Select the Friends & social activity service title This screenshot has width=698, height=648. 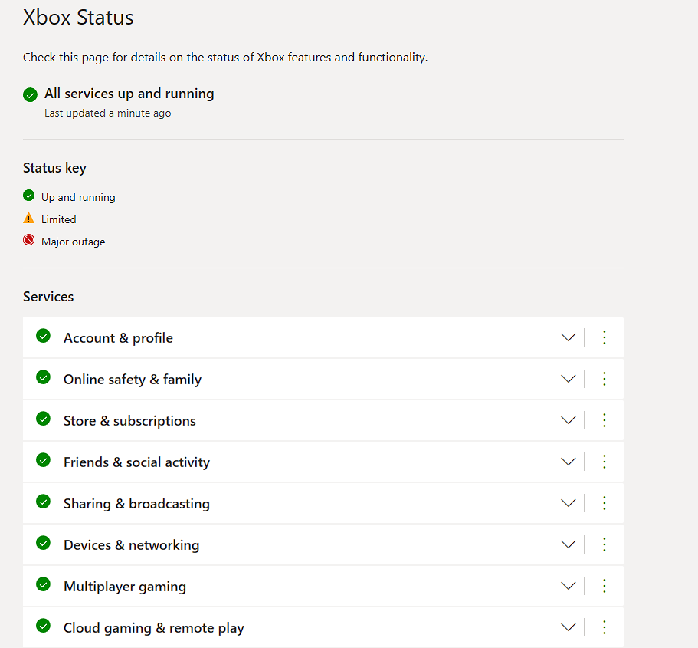click(136, 462)
